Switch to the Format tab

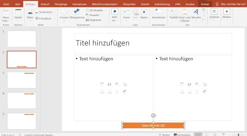(x=205, y=4)
